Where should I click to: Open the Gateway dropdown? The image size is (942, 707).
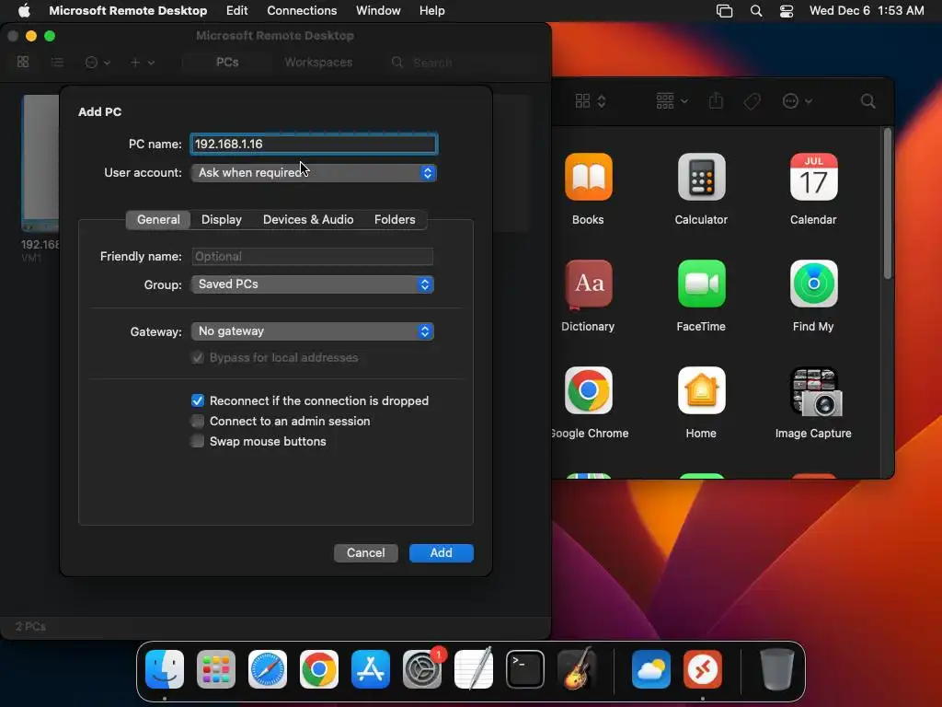pos(313,331)
